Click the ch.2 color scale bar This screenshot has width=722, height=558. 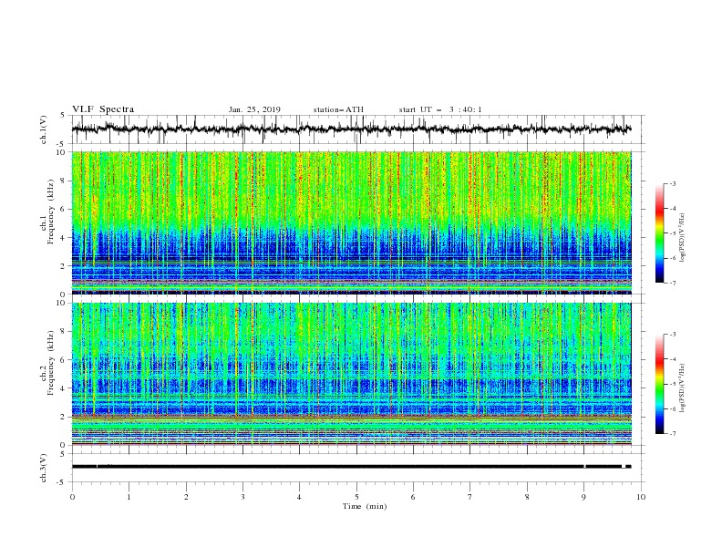659,384
